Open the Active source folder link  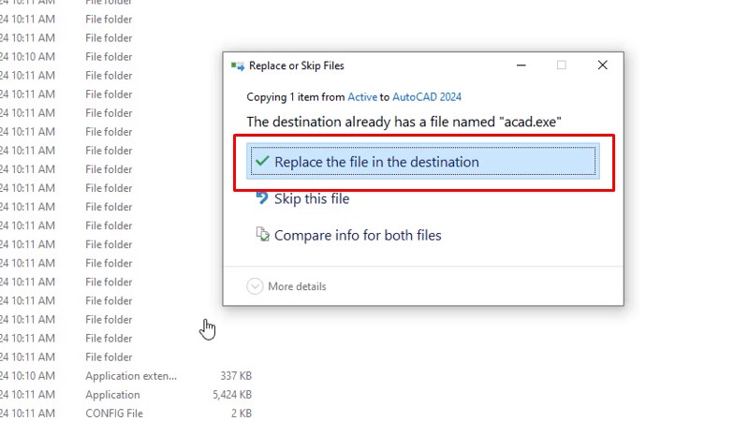[x=362, y=97]
